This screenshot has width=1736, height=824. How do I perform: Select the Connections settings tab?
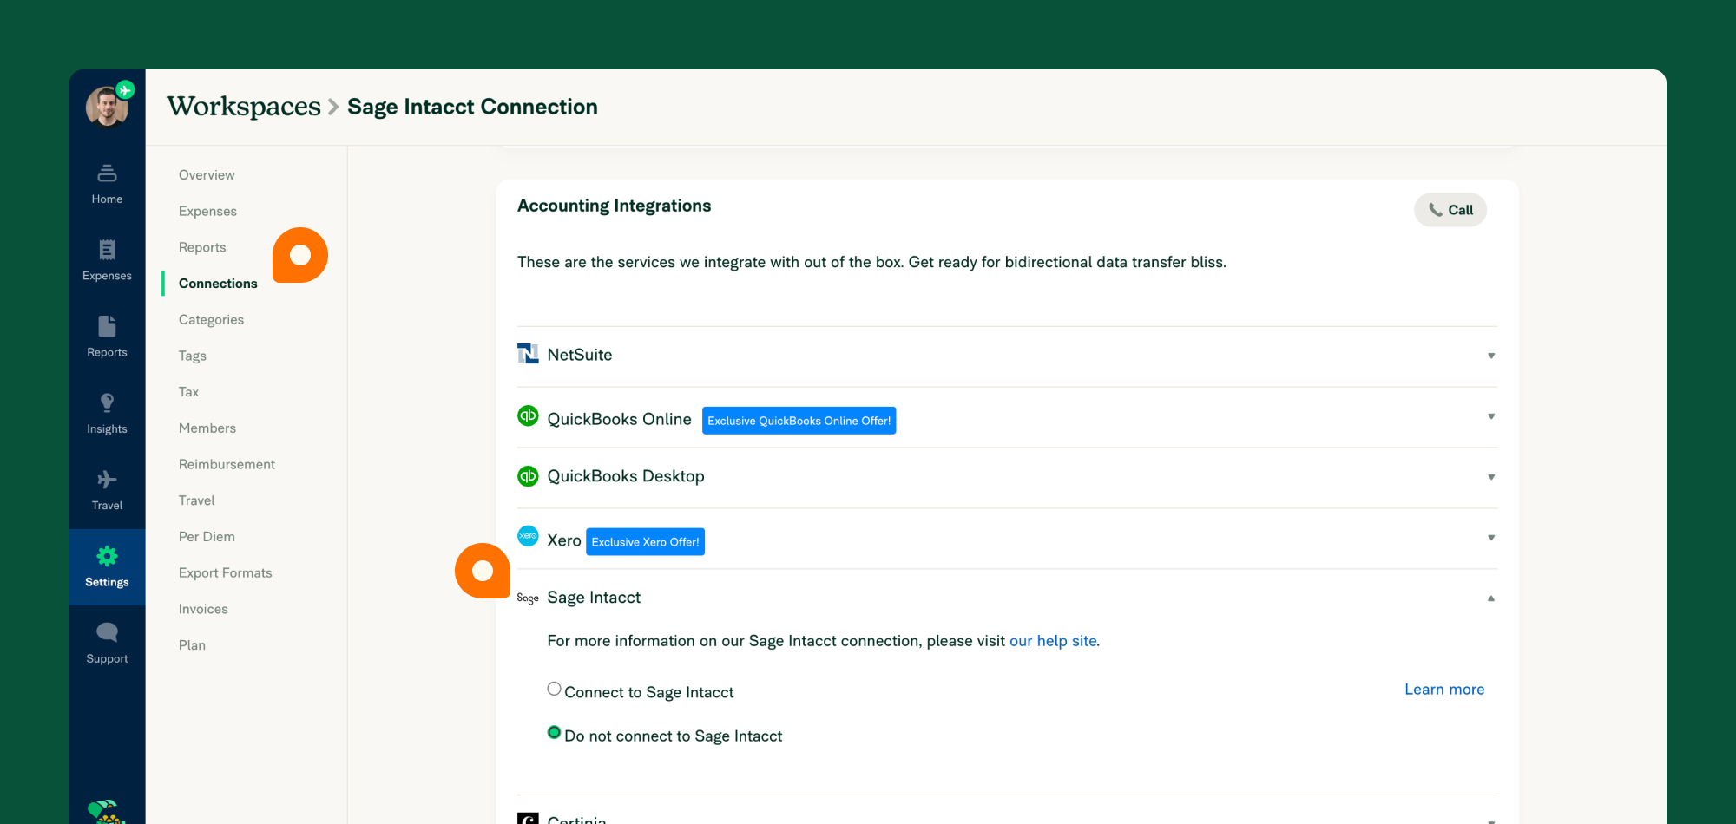218,284
